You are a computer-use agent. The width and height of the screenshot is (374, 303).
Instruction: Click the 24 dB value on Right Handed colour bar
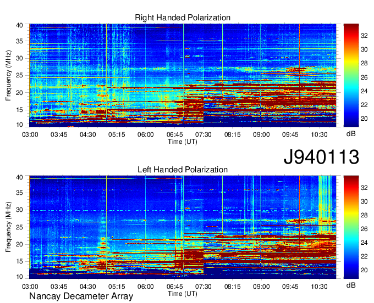[x=364, y=91]
